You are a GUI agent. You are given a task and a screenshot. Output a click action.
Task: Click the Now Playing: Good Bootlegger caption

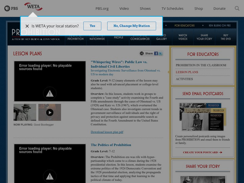point(34,125)
